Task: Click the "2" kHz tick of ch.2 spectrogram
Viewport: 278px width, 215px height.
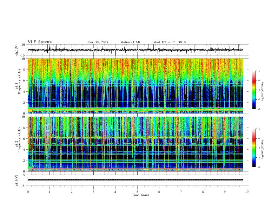Action: click(x=24, y=161)
